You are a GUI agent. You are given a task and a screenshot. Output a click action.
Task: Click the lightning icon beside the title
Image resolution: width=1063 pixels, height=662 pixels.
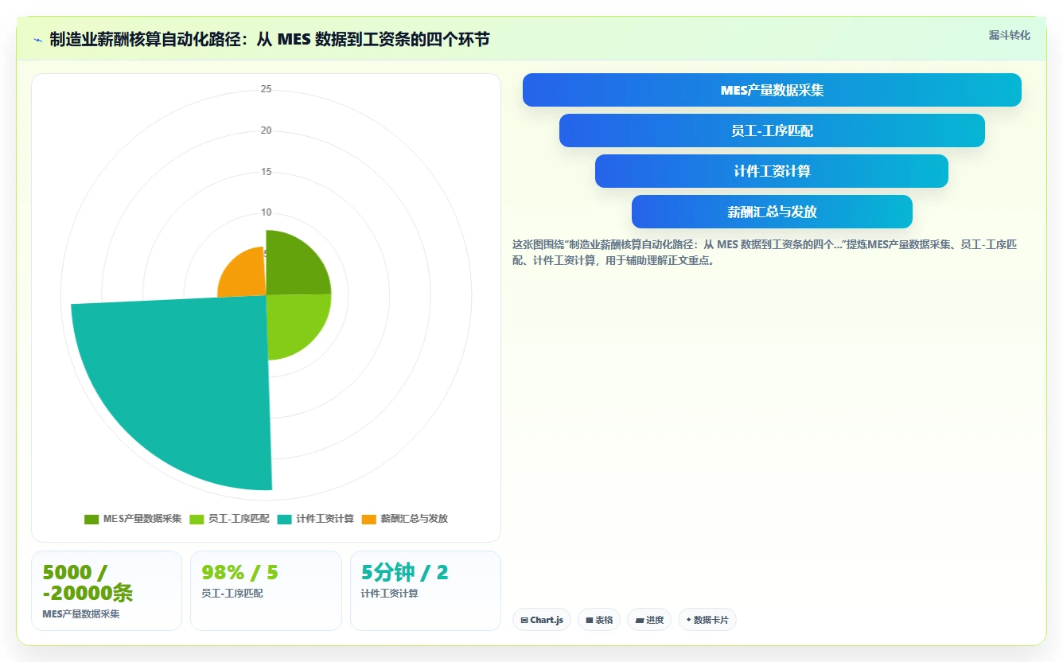click(38, 40)
